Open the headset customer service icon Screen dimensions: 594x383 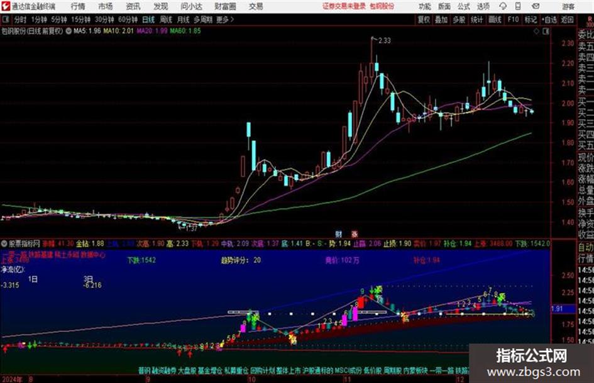pyautogui.click(x=503, y=6)
